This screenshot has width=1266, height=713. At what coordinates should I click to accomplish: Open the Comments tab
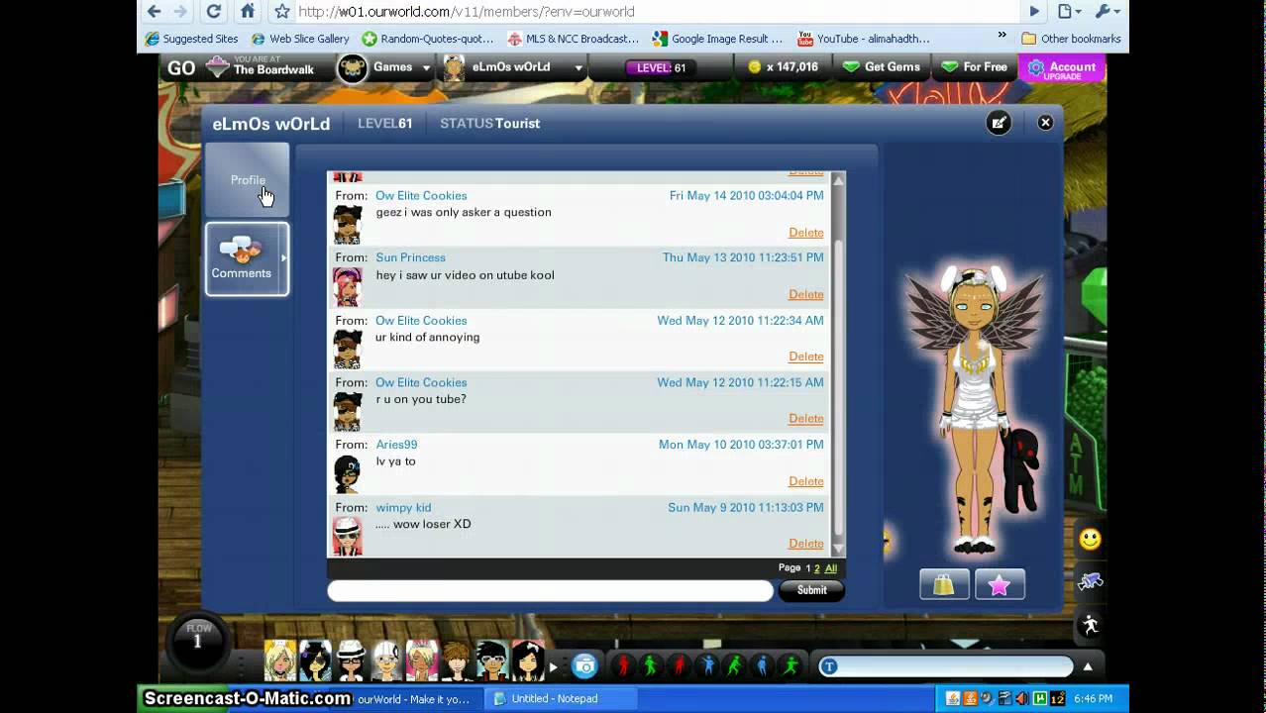pos(247,258)
